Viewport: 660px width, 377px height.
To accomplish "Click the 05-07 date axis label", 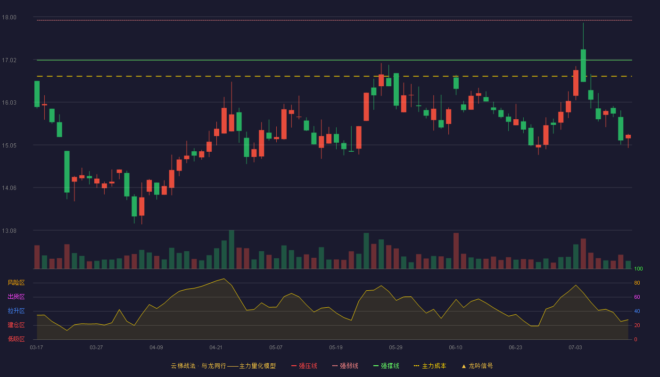I will point(276,347).
